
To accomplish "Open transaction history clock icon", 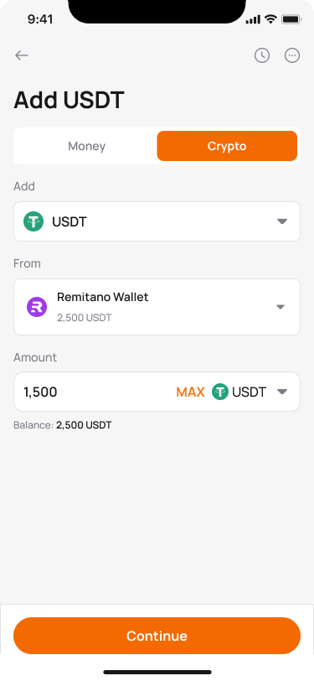I will (262, 55).
